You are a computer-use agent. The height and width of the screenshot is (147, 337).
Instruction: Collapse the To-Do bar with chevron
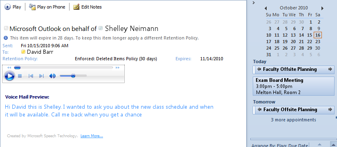pos(254,2)
